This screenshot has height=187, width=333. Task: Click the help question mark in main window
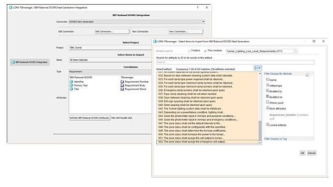(x=197, y=7)
